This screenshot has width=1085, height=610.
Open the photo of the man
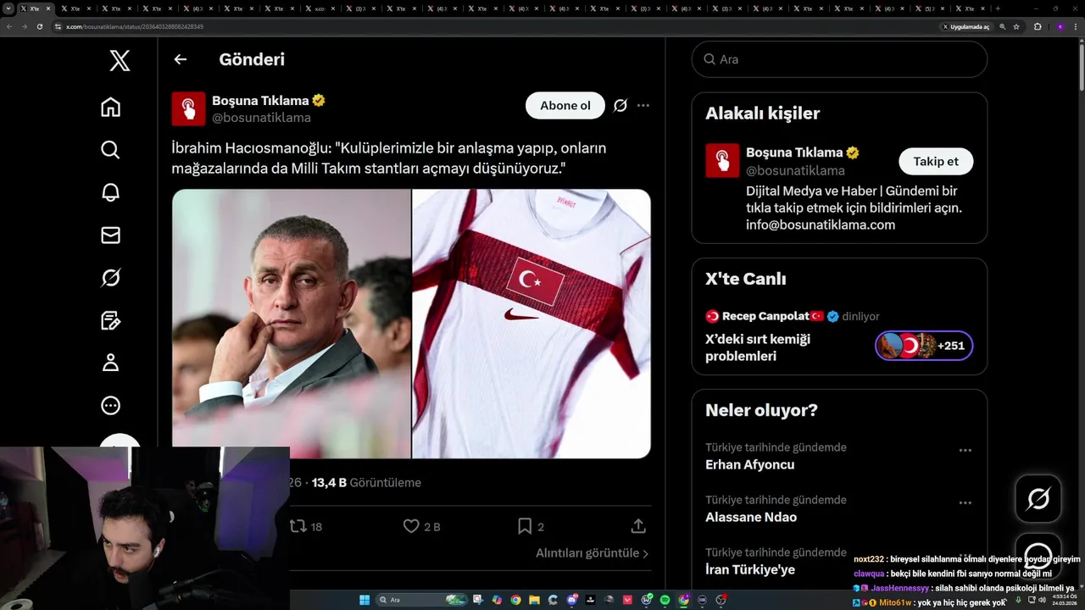point(292,324)
